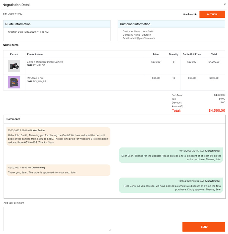Click the $4,200.00 row total
The height and width of the screenshot is (234, 228).
(x=214, y=62)
